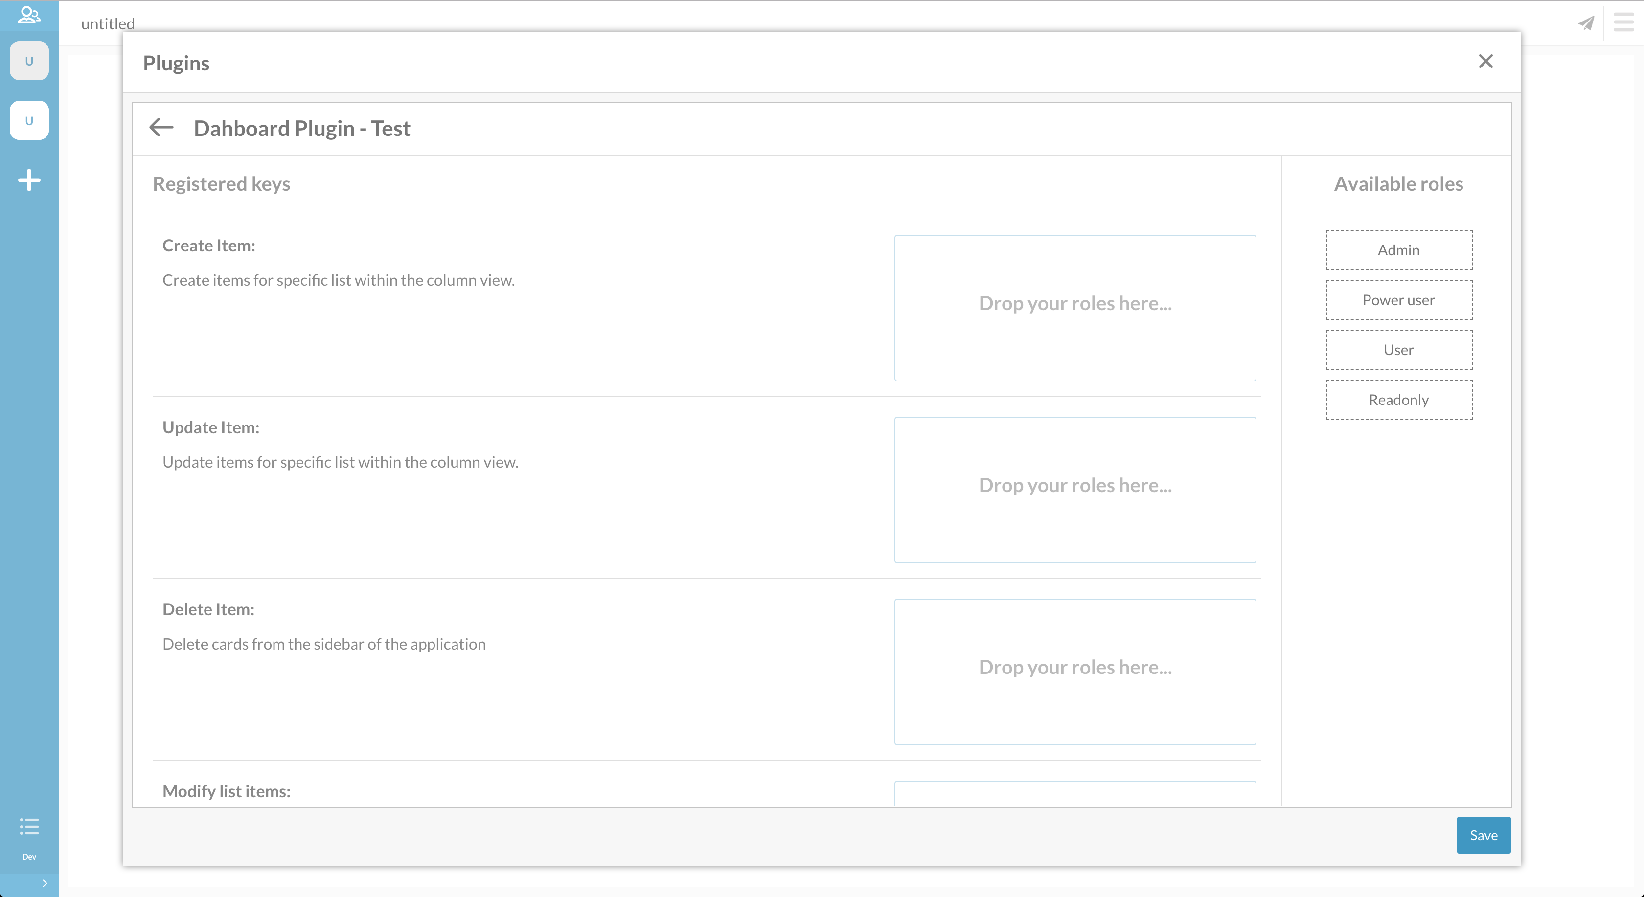Click the Save button
1644x897 pixels.
[x=1483, y=835]
